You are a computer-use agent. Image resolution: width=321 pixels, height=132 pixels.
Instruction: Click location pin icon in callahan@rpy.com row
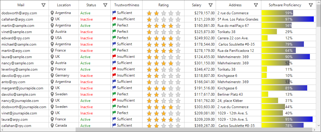pyautogui.click(x=52, y=125)
